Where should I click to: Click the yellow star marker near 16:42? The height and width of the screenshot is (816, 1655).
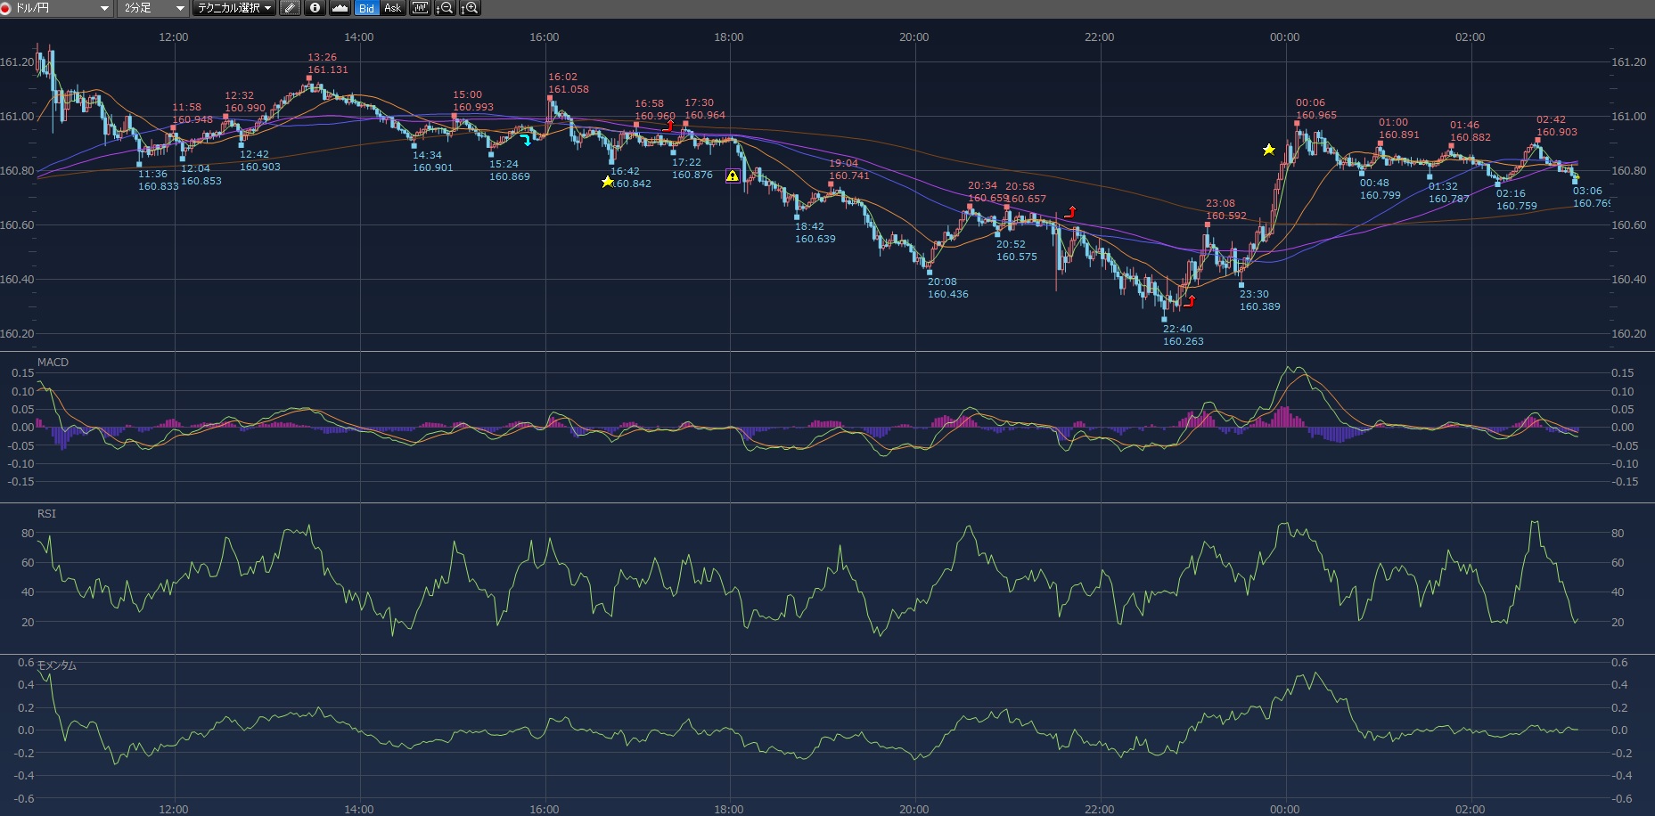coord(608,182)
